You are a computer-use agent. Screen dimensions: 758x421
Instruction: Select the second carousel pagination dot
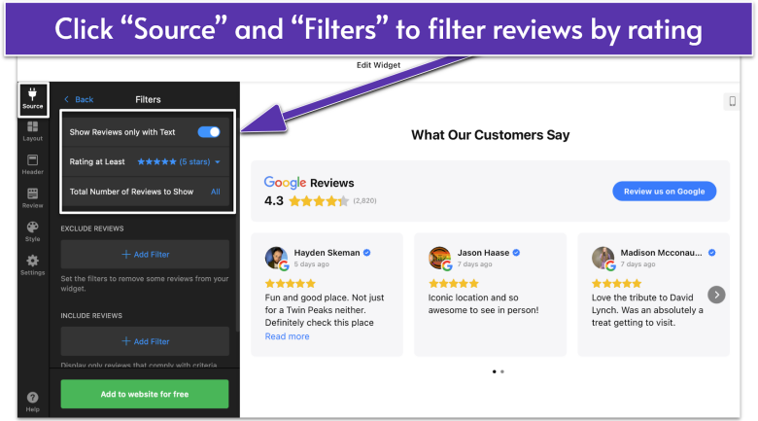502,371
